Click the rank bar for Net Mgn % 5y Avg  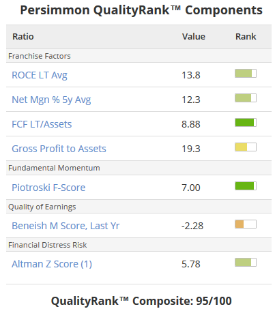click(x=246, y=98)
